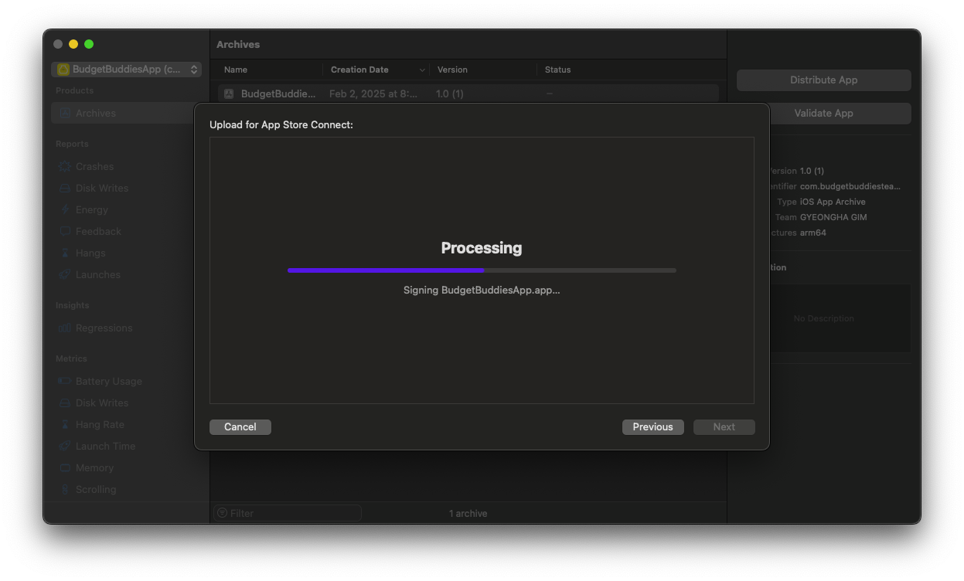This screenshot has height=581, width=964.
Task: Click the archive row app icon
Action: 229,93
